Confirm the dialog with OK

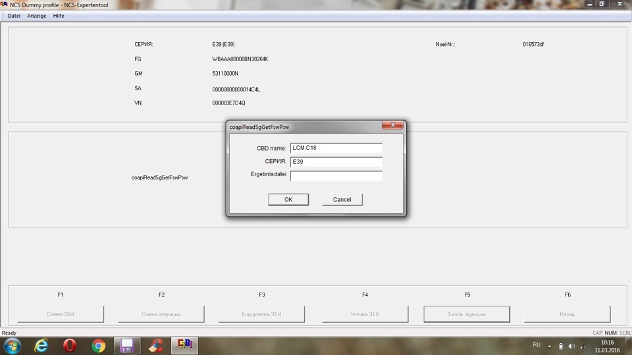(x=288, y=199)
